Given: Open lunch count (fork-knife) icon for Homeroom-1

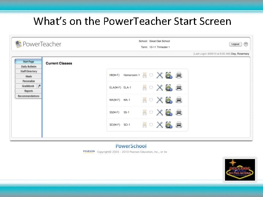Looking at the screenshot, I should pyautogui.click(x=160, y=75).
